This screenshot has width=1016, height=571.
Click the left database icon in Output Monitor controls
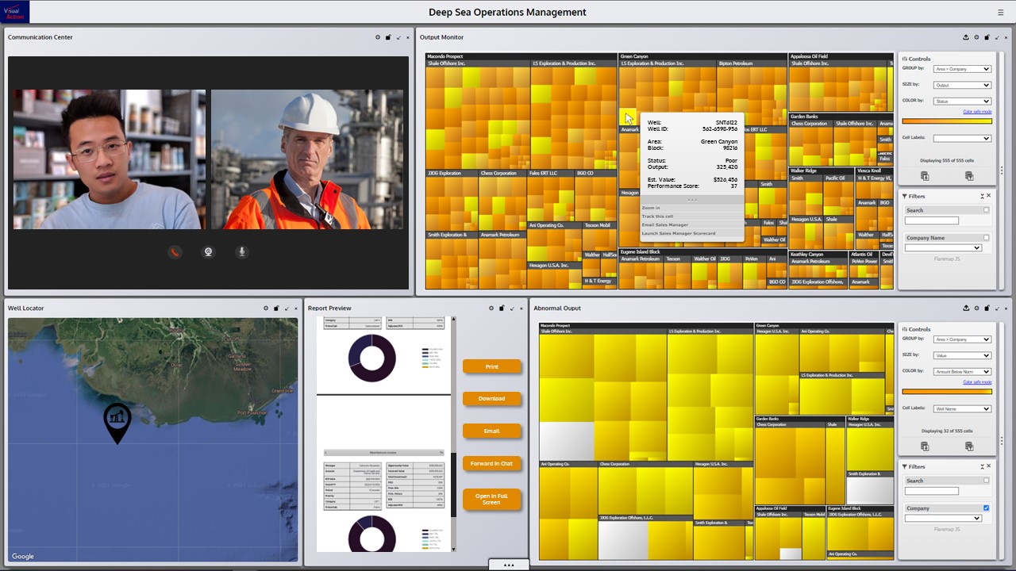[925, 176]
